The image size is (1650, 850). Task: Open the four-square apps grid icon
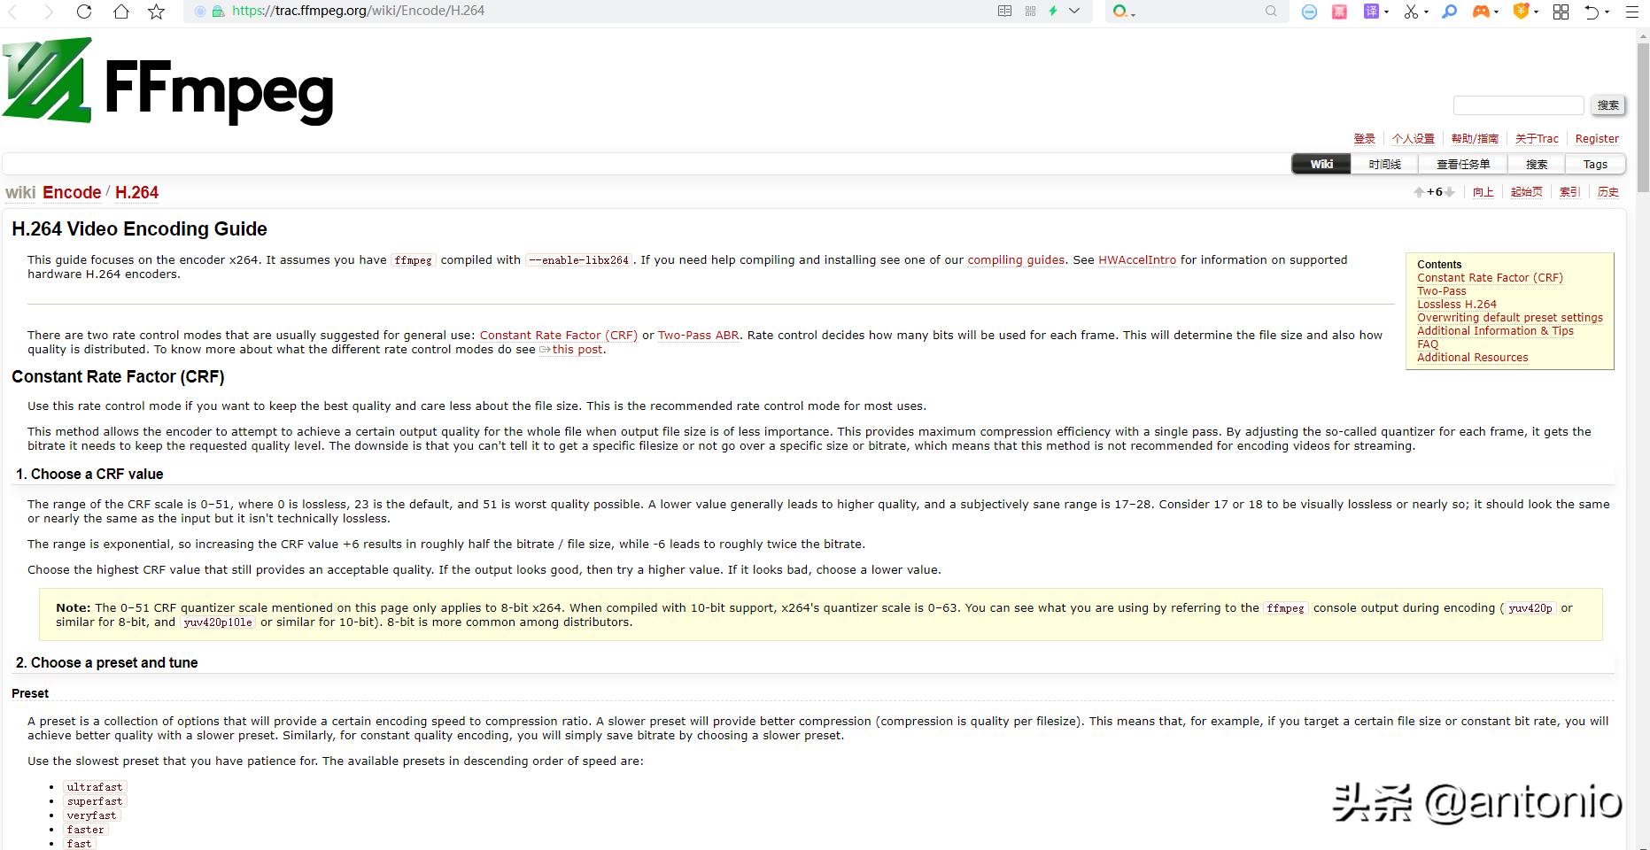coord(1561,12)
